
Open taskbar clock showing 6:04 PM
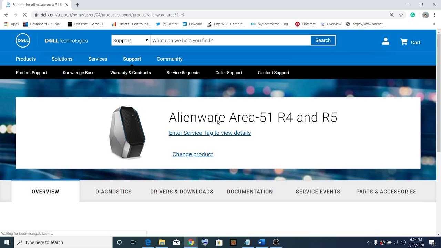416,242
